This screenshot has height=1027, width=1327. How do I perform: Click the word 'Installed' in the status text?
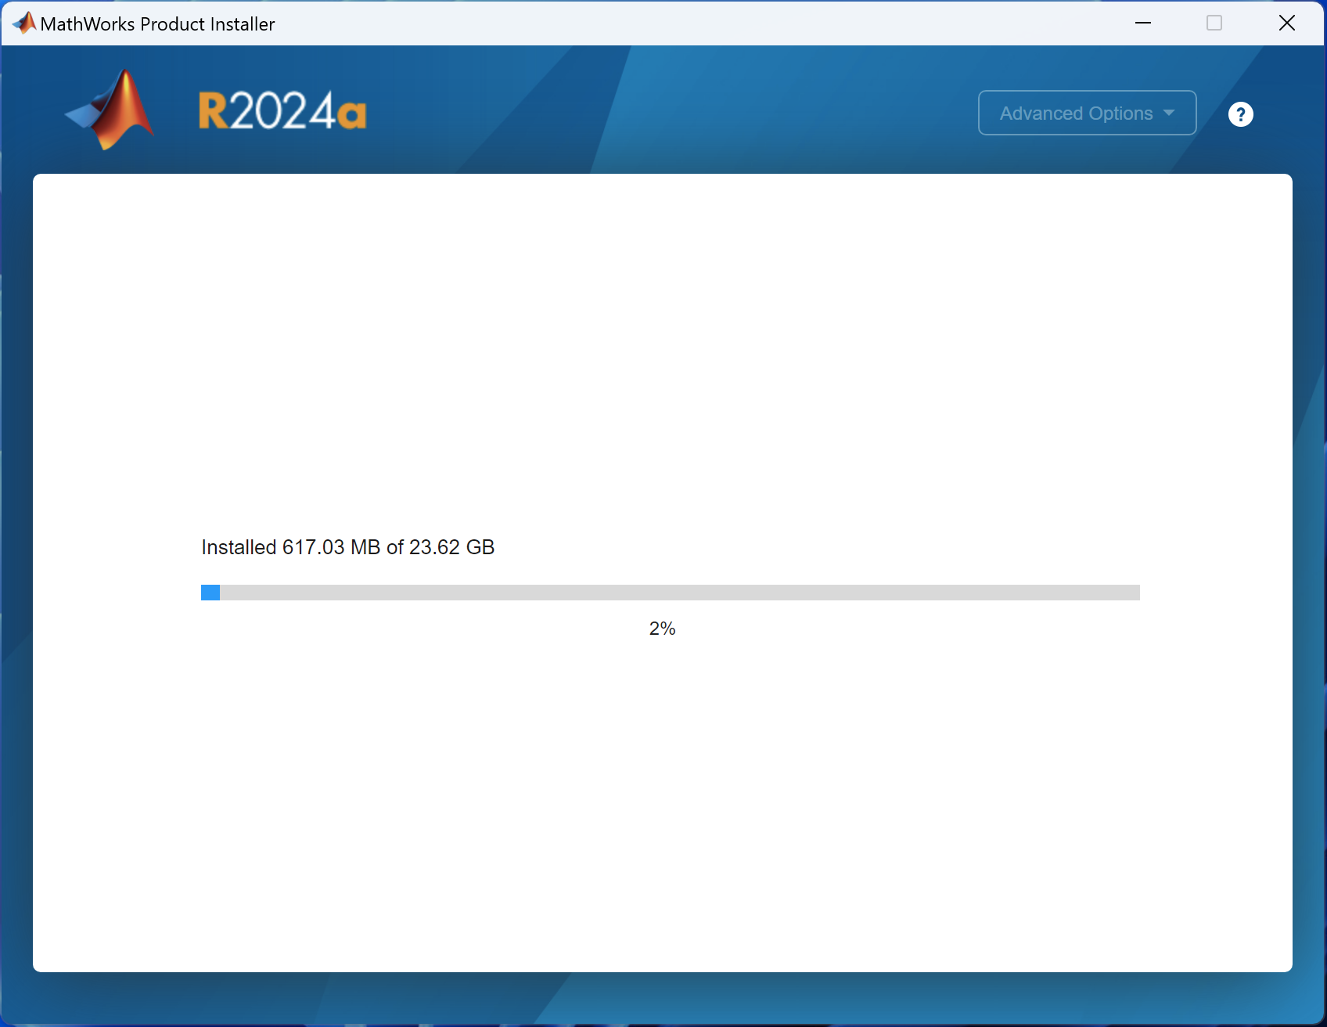pyautogui.click(x=239, y=547)
